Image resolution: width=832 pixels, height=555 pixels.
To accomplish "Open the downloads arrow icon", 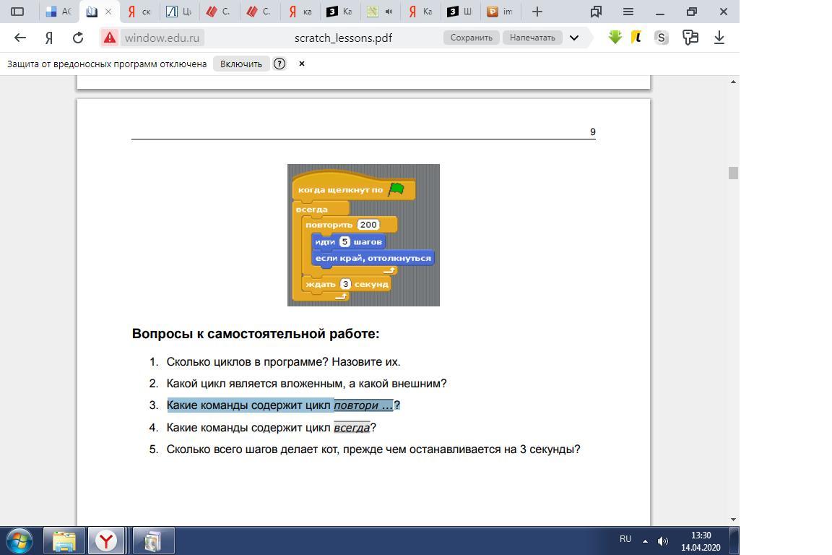I will click(719, 37).
